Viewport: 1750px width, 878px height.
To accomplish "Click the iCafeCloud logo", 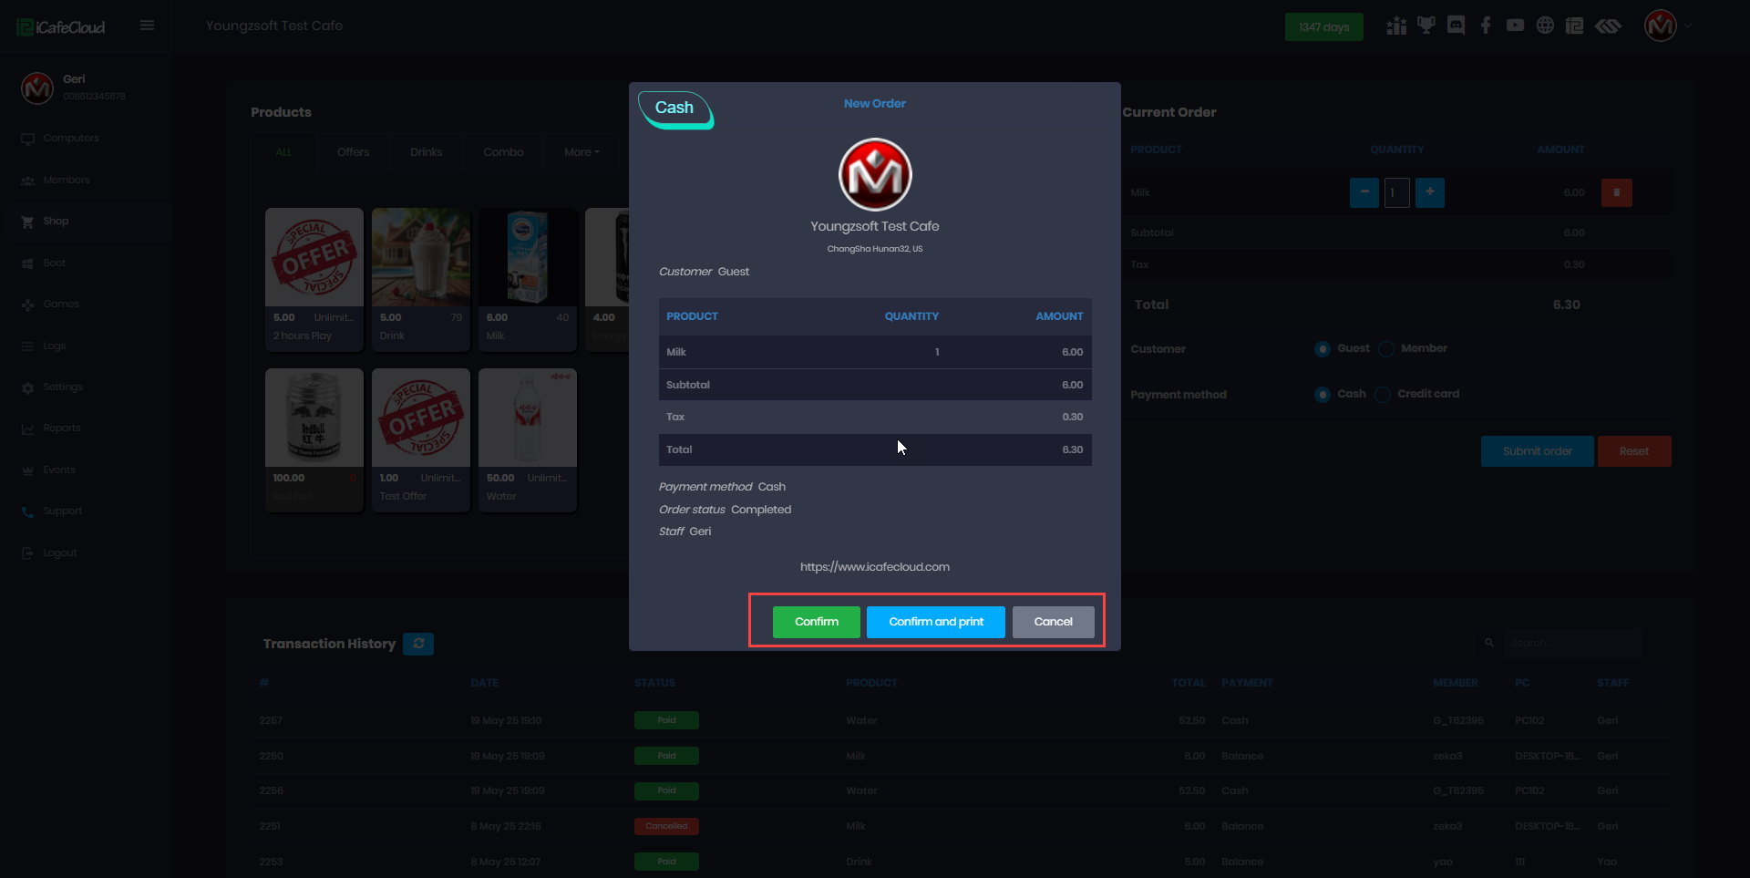I will coord(61,27).
